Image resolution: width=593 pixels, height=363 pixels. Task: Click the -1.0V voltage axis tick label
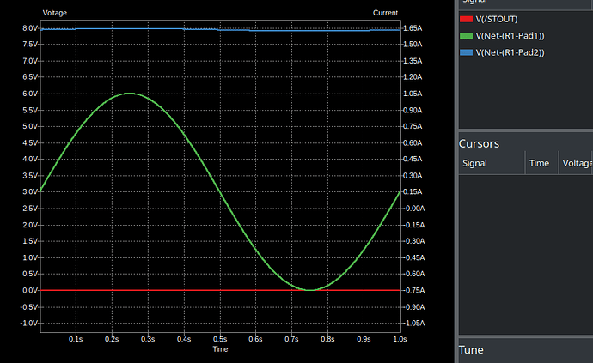[29, 324]
